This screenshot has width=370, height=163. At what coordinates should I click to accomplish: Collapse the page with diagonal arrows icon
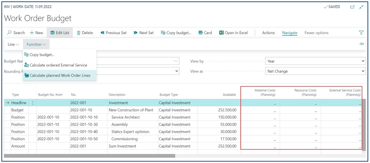(x=361, y=7)
